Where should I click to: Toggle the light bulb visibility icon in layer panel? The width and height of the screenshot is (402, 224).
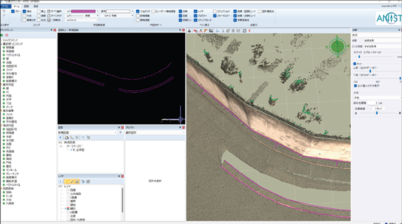click(67, 182)
